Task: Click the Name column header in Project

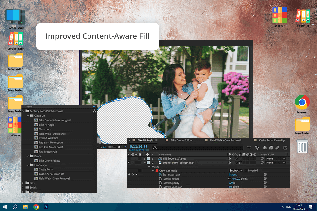Action: [29, 106]
